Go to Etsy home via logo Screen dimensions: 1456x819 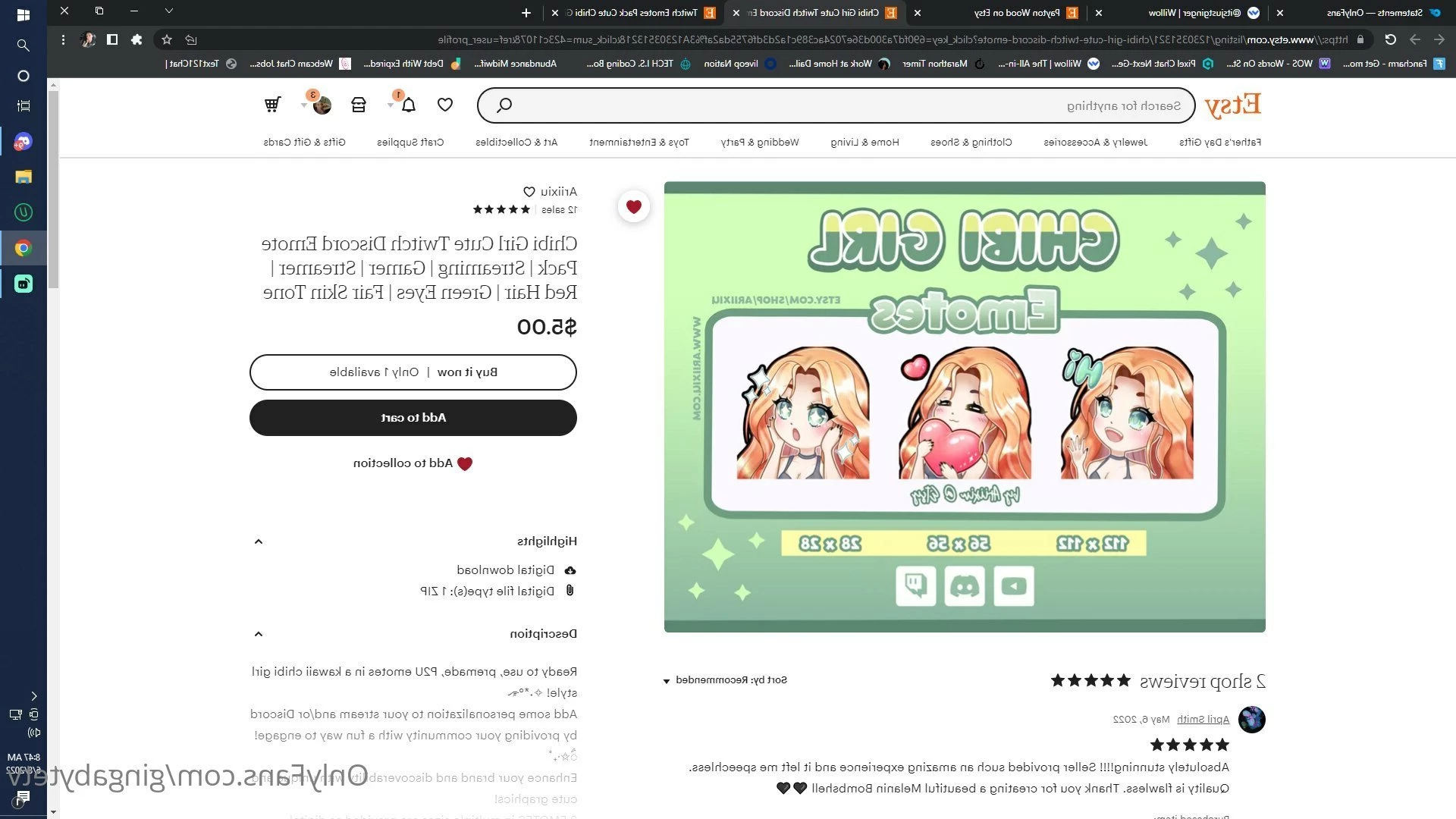tap(1232, 105)
